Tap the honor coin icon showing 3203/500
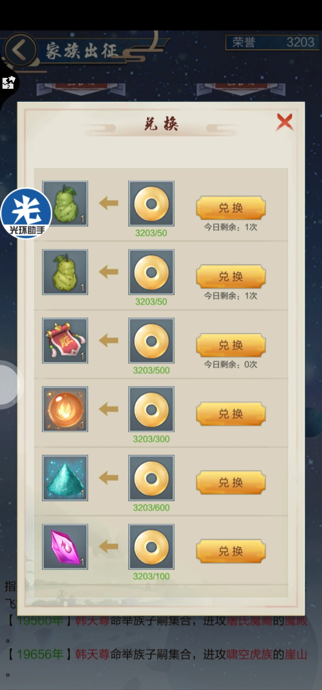 (151, 341)
